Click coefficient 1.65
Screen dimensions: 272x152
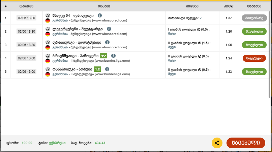(x=229, y=45)
